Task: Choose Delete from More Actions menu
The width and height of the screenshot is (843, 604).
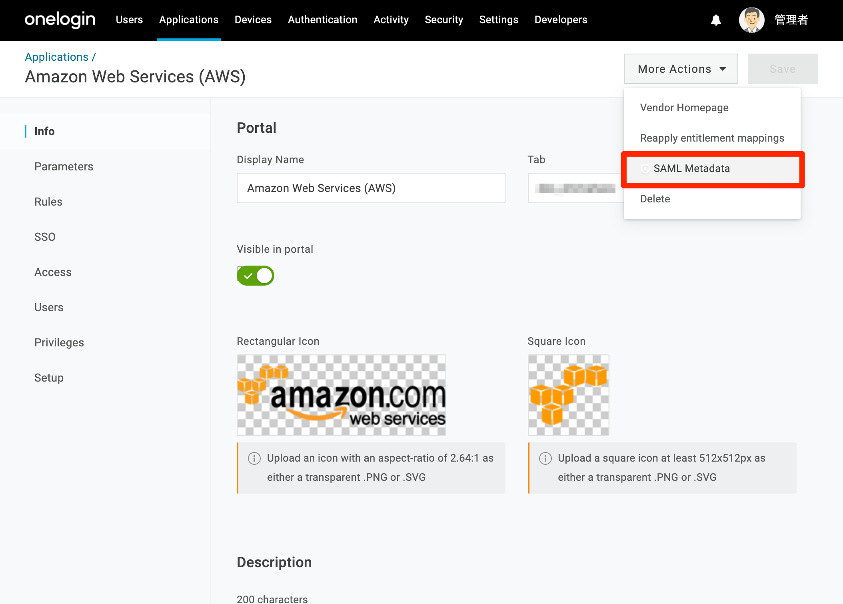Action: (x=712, y=199)
